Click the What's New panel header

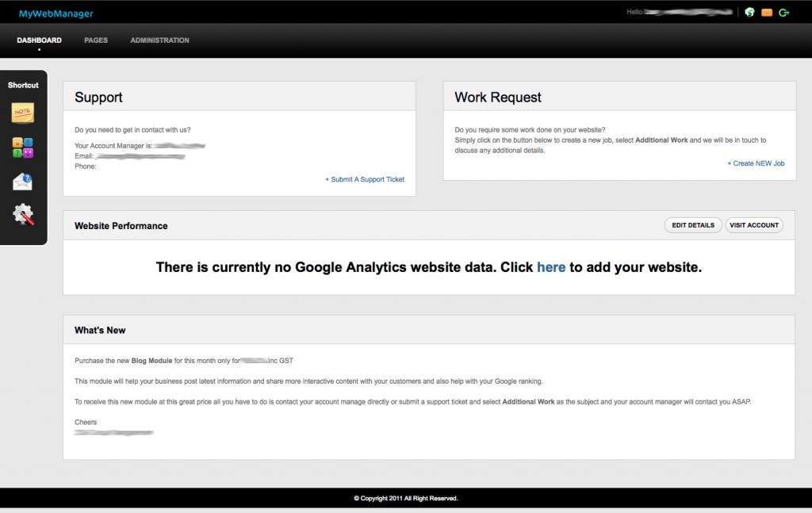(x=100, y=331)
